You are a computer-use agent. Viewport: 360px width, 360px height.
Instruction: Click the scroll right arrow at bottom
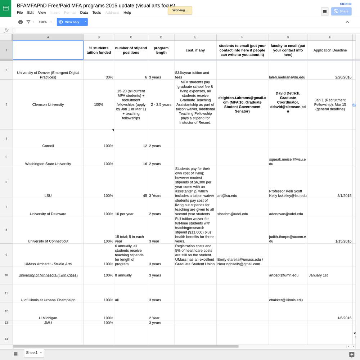click(354, 346)
